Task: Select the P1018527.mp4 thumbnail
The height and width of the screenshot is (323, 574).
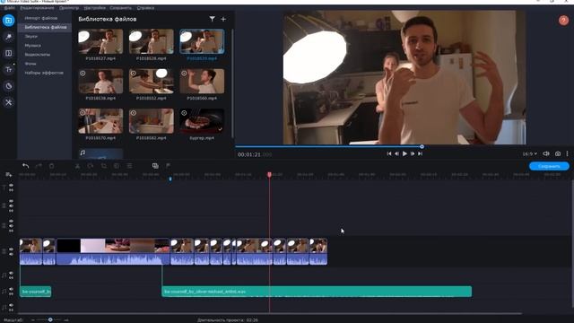Action: [x=100, y=42]
